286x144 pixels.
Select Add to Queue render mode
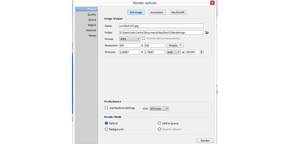pos(160,123)
